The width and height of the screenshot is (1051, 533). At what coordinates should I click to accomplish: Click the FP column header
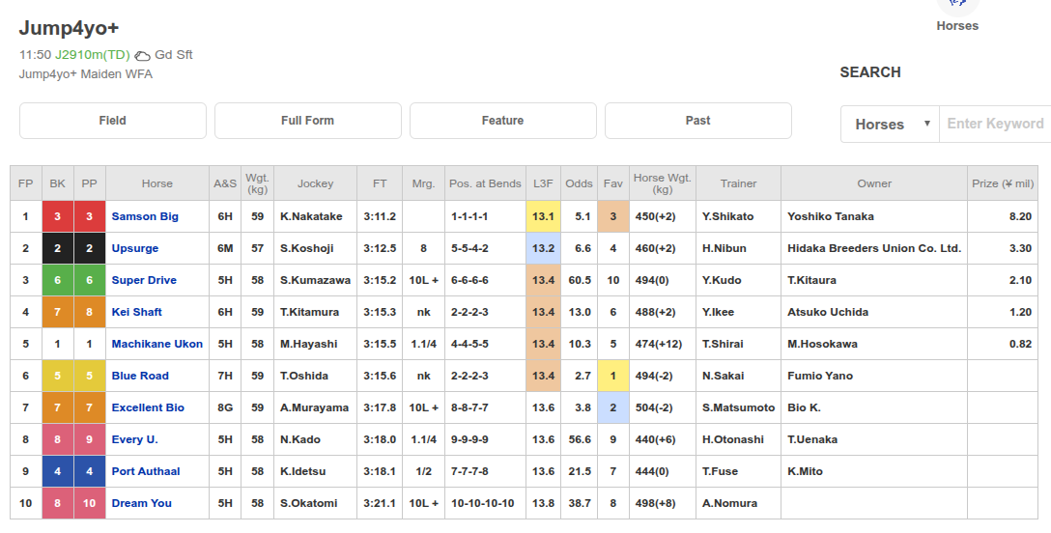pos(25,183)
